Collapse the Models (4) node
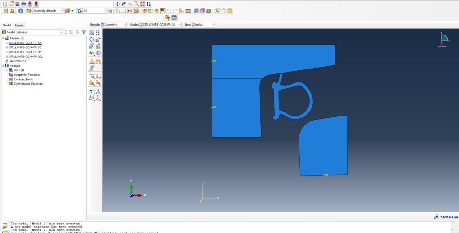The width and height of the screenshot is (459, 233). coord(3,39)
